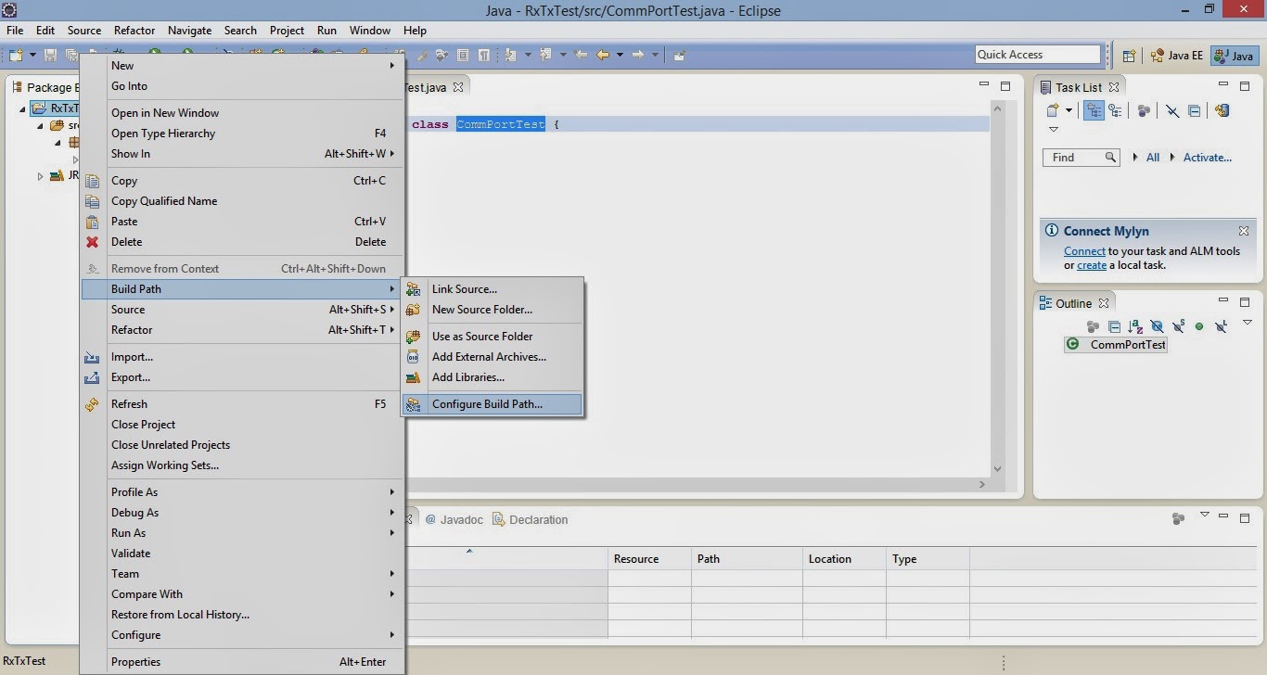Screen dimensions: 1267x675
Task: Expand the Debug As submenu
Action: coord(242,513)
